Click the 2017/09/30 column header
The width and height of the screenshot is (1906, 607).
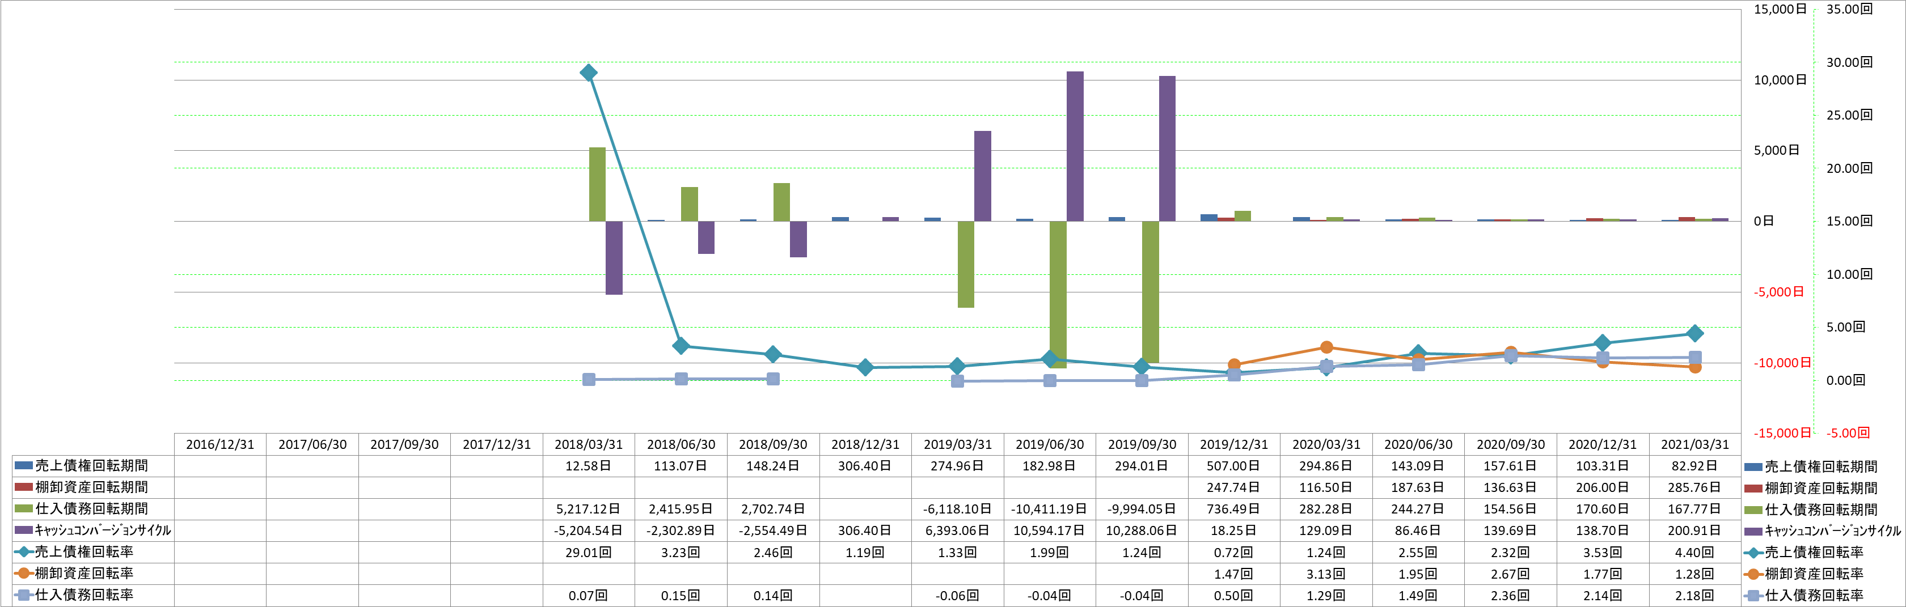click(x=404, y=444)
